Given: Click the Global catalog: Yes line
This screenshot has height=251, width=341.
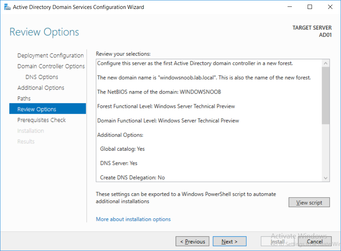Looking at the screenshot, I should [122, 149].
